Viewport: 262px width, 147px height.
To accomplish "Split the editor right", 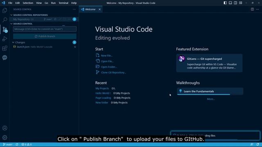I will click(x=252, y=9).
